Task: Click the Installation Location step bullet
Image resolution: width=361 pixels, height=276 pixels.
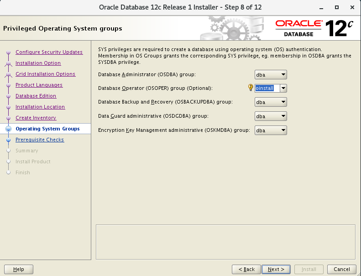Action: (9, 107)
